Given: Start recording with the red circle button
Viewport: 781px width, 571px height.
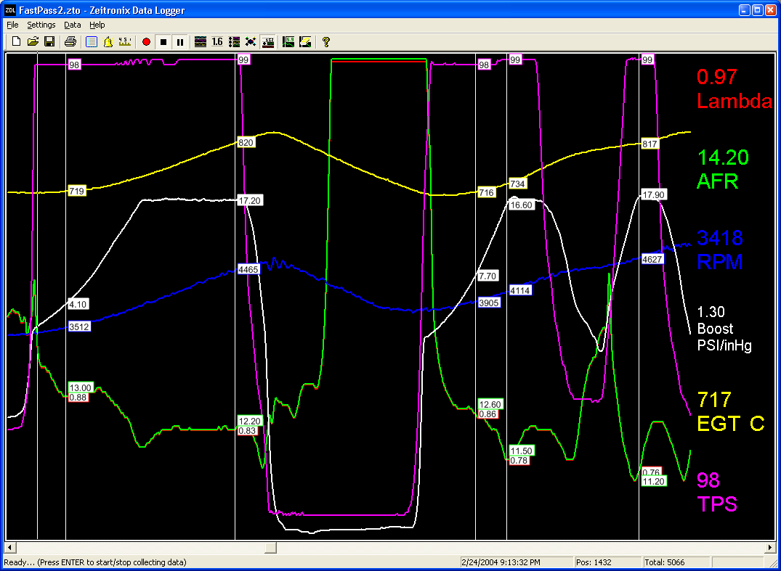Looking at the screenshot, I should [146, 42].
